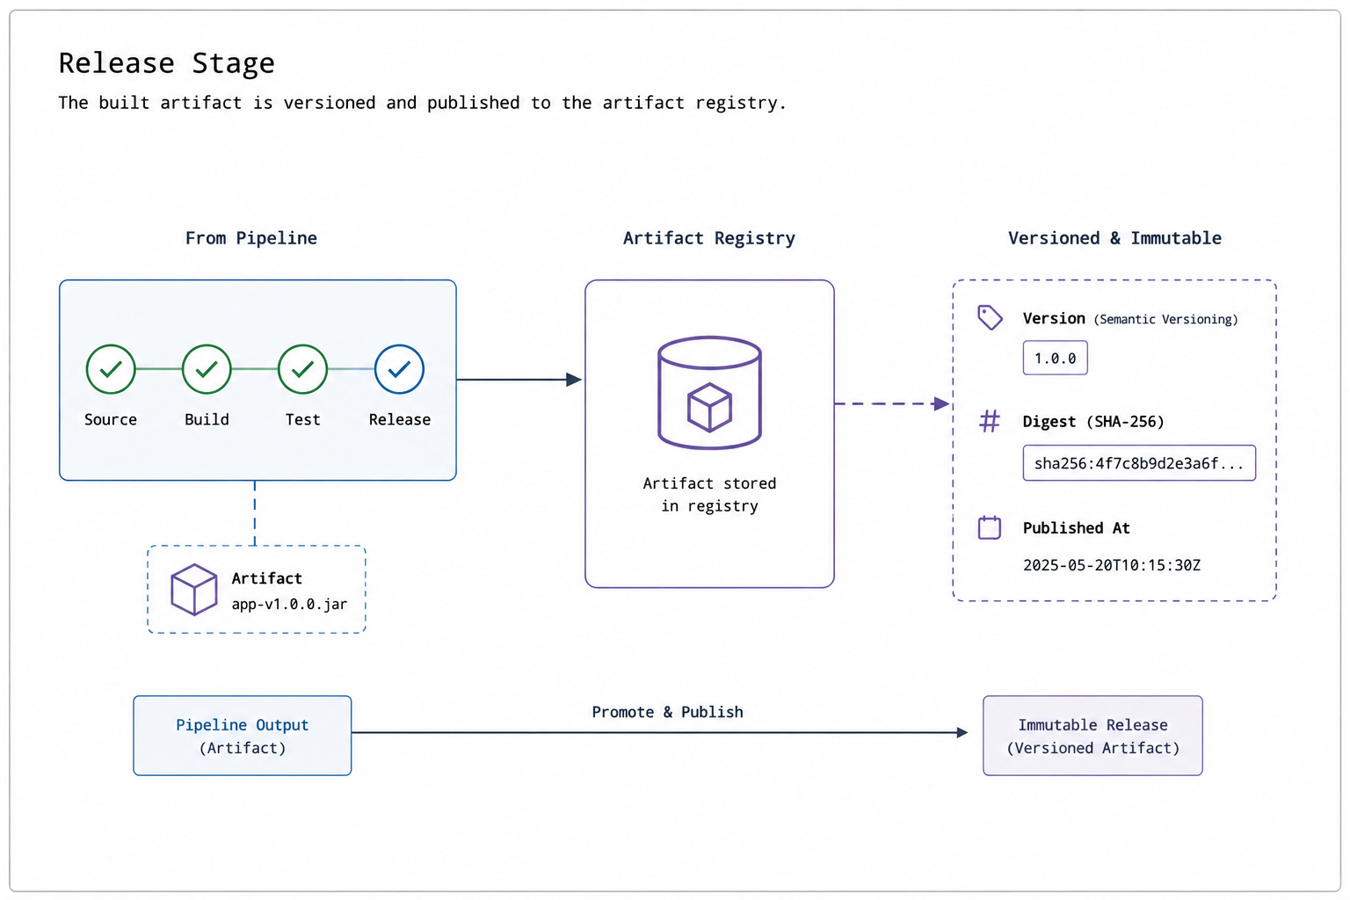
Task: Click the Versioned & Immutable heading
Action: [1114, 238]
